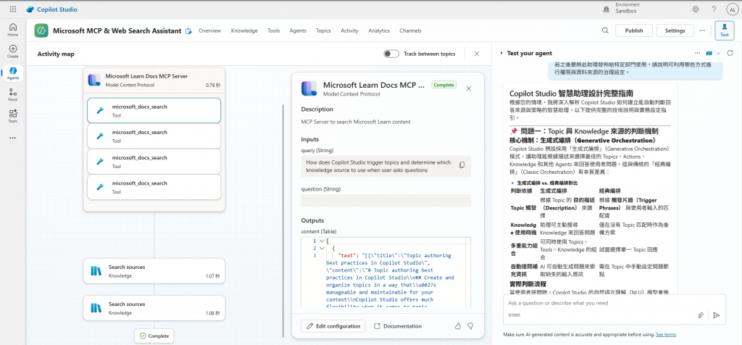
Task: Click the environment icon beside Sandbox
Action: (606, 9)
